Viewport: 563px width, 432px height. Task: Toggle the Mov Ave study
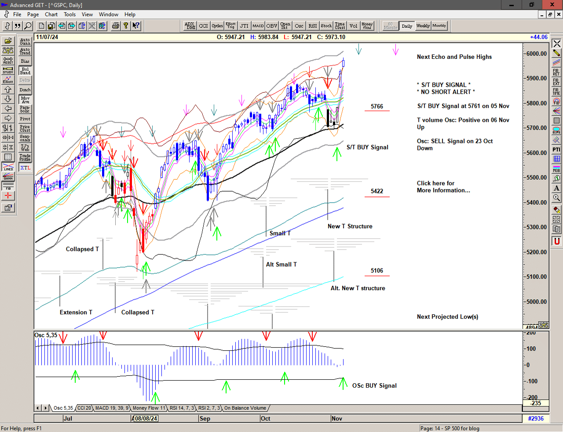click(25, 100)
